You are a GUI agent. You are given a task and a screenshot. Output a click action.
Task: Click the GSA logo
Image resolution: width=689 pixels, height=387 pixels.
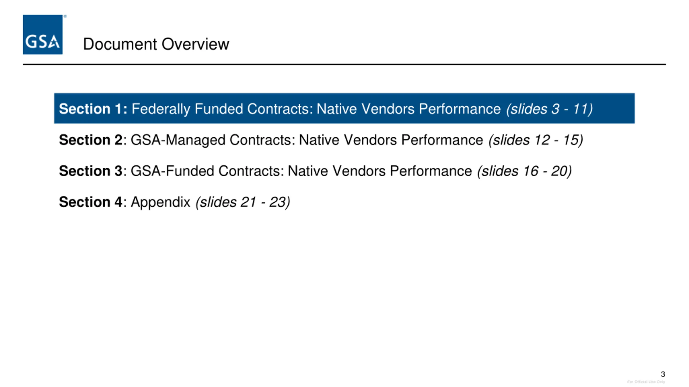click(x=43, y=34)
